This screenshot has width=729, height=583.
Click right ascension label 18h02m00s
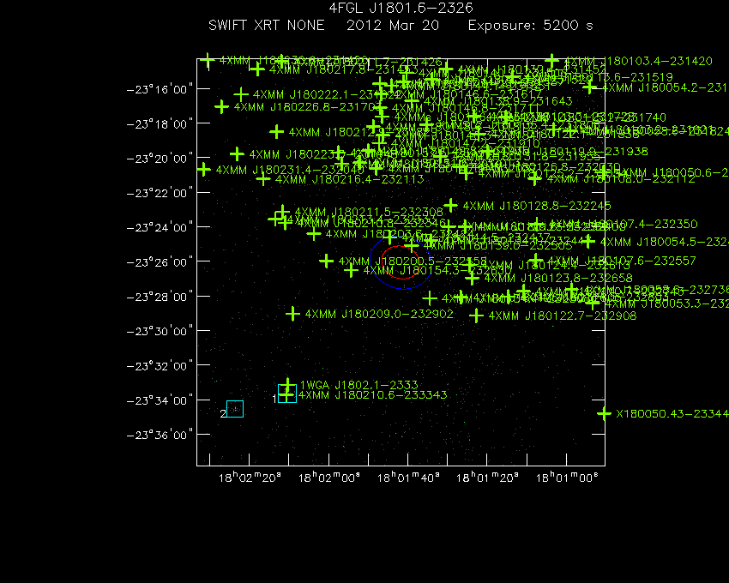[x=328, y=478]
